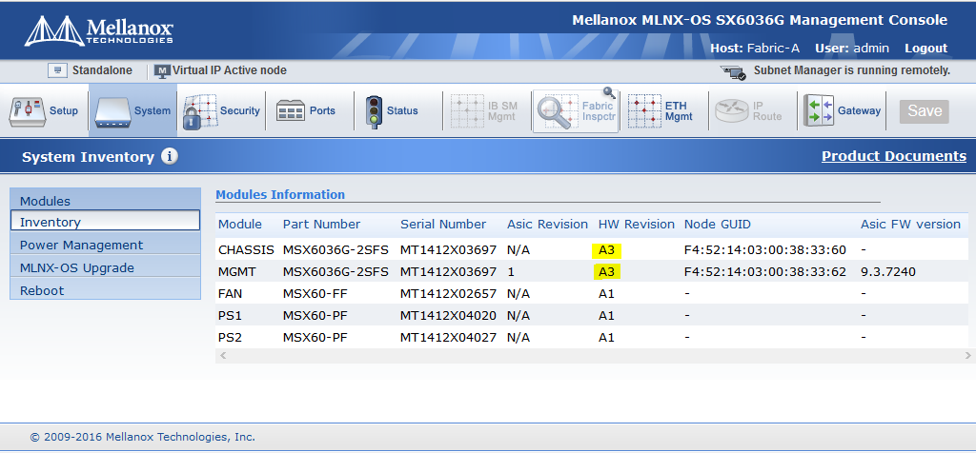This screenshot has height=453, width=976.
Task: Open the Status traffic light icon
Action: pos(374,112)
